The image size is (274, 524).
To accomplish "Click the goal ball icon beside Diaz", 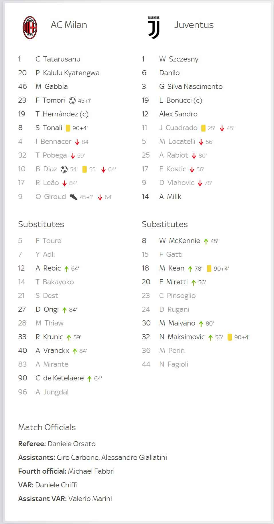I will pyautogui.click(x=64, y=169).
